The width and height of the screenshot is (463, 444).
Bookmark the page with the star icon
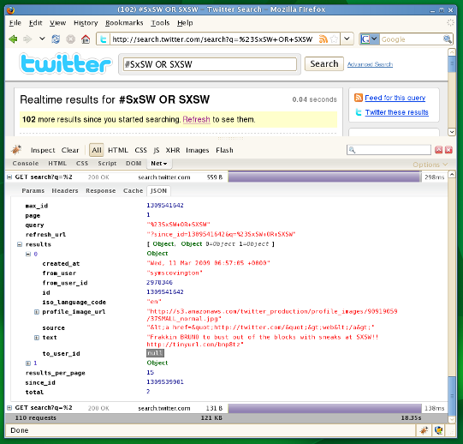coord(334,39)
